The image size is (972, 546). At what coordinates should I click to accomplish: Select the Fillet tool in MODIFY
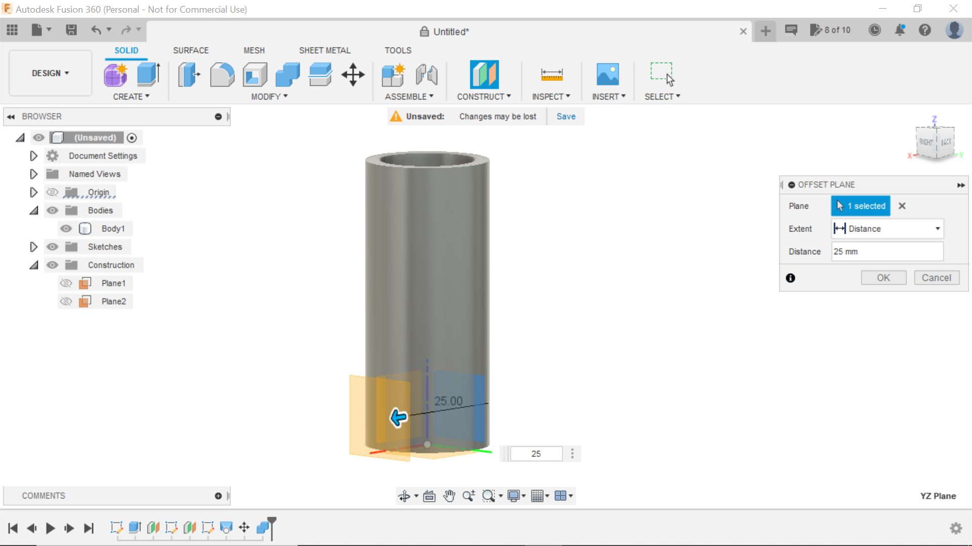click(x=222, y=74)
